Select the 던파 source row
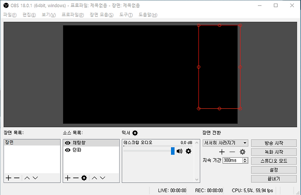The width and height of the screenshot is (301, 195). click(x=91, y=150)
